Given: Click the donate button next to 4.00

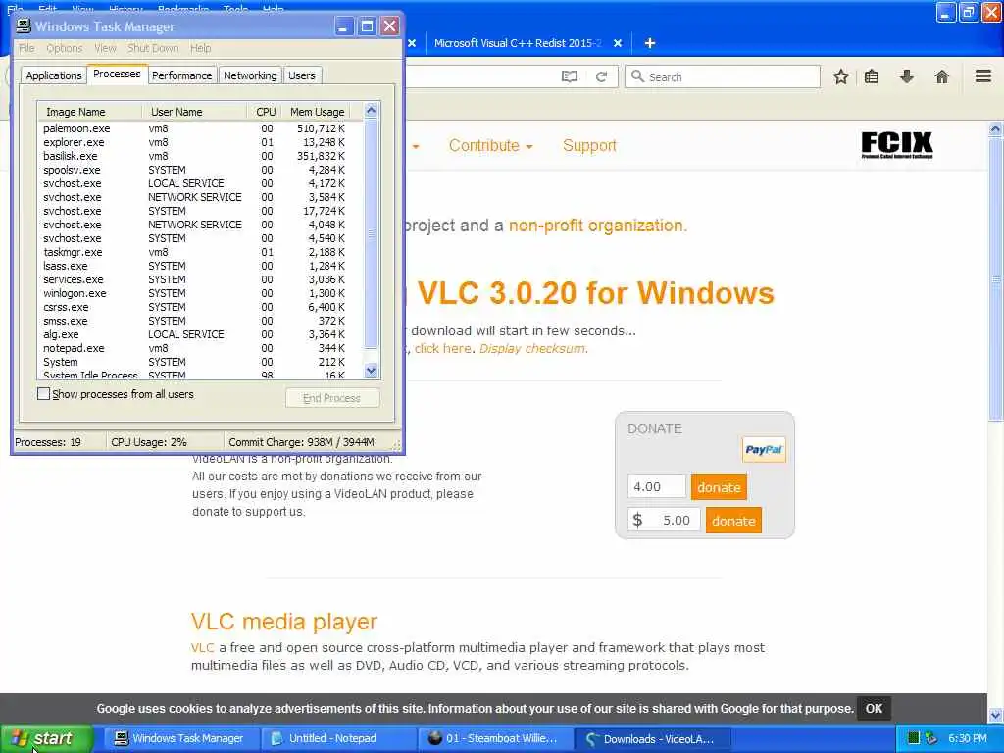Looking at the screenshot, I should point(719,487).
